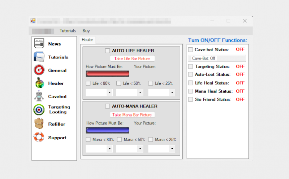The image size is (289, 179).
Task: Open the Refiller backpack icon
Action: point(39,124)
